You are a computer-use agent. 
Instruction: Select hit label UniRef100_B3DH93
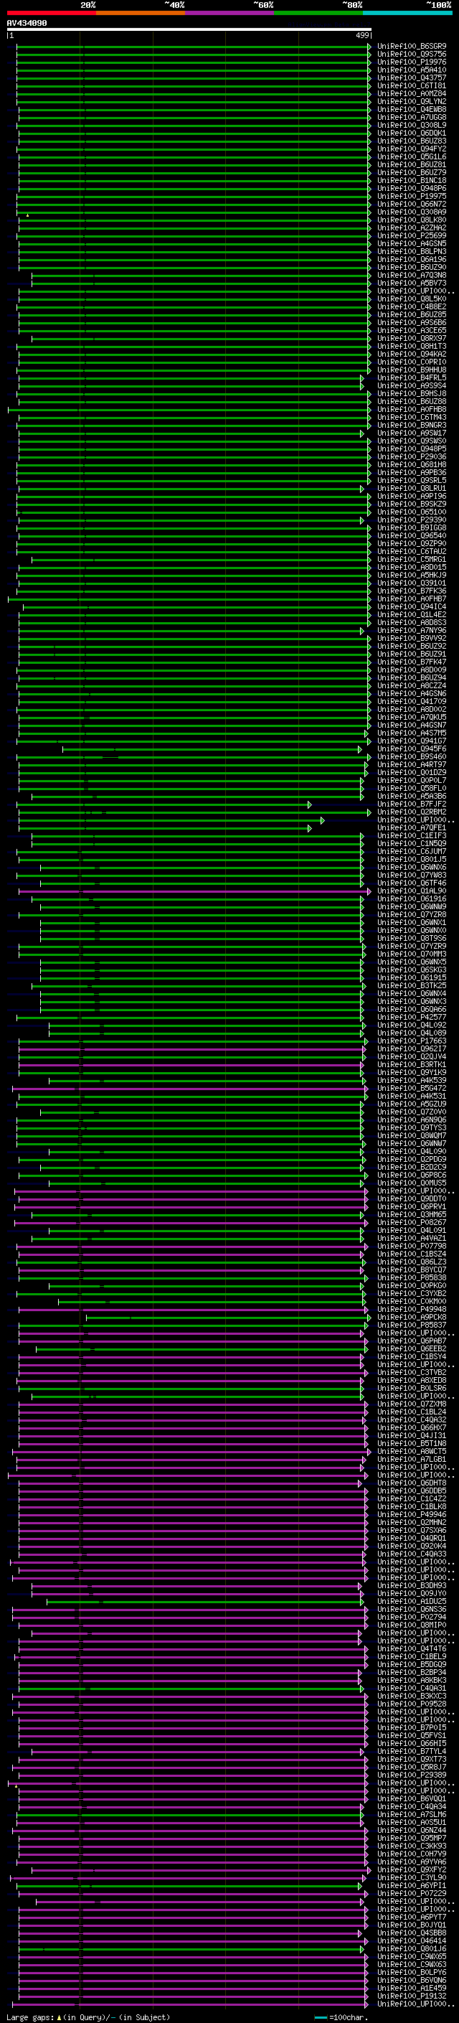tap(412, 1585)
